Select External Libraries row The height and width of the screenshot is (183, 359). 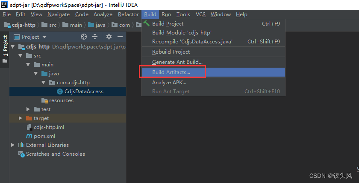(x=68, y=145)
